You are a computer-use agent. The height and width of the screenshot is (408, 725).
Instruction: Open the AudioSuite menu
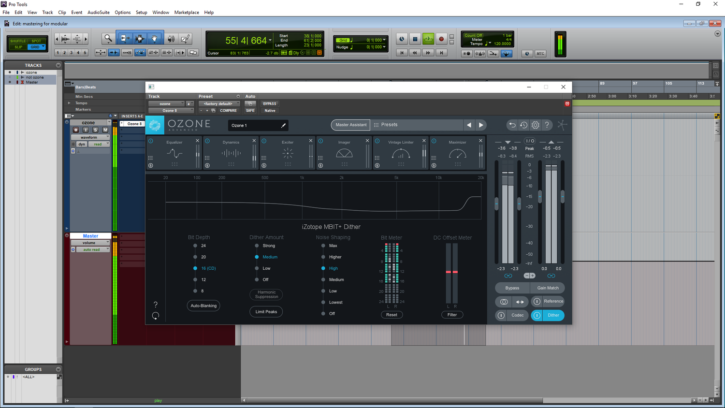[98, 13]
